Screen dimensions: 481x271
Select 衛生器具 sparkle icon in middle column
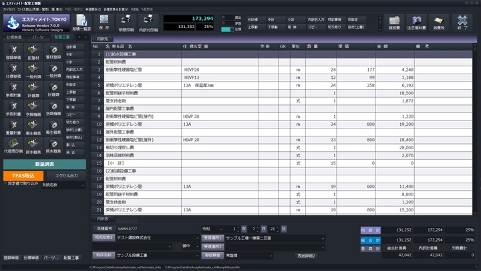[x=33, y=127]
